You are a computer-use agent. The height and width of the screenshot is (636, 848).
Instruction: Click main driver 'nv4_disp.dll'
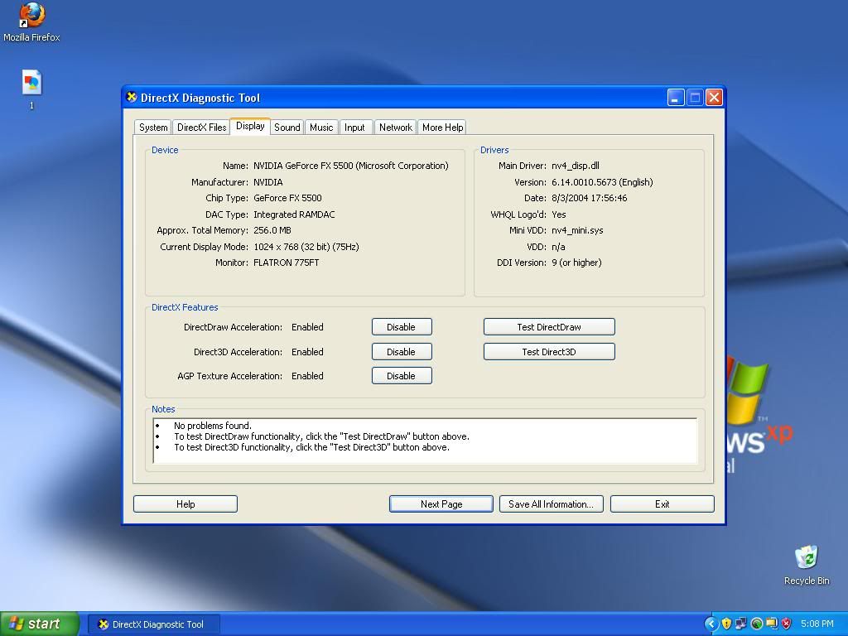(576, 166)
